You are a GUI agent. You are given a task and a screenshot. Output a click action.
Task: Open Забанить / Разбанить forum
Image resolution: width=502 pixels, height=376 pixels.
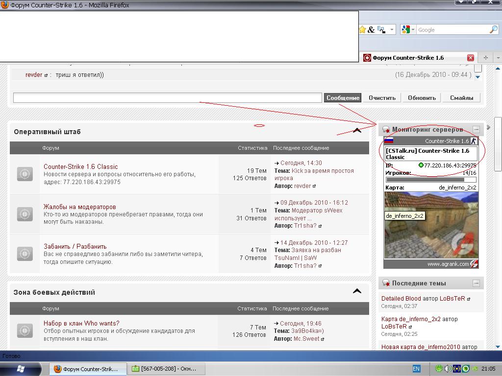click(x=75, y=247)
